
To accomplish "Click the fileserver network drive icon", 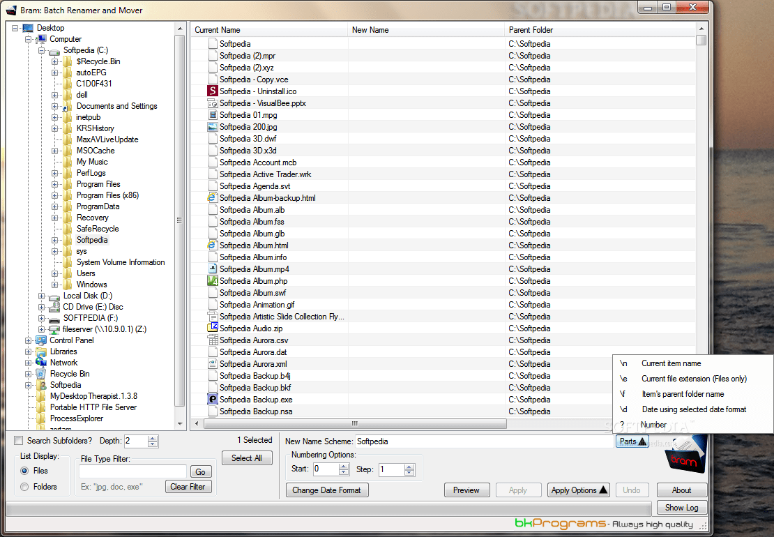I will click(54, 329).
